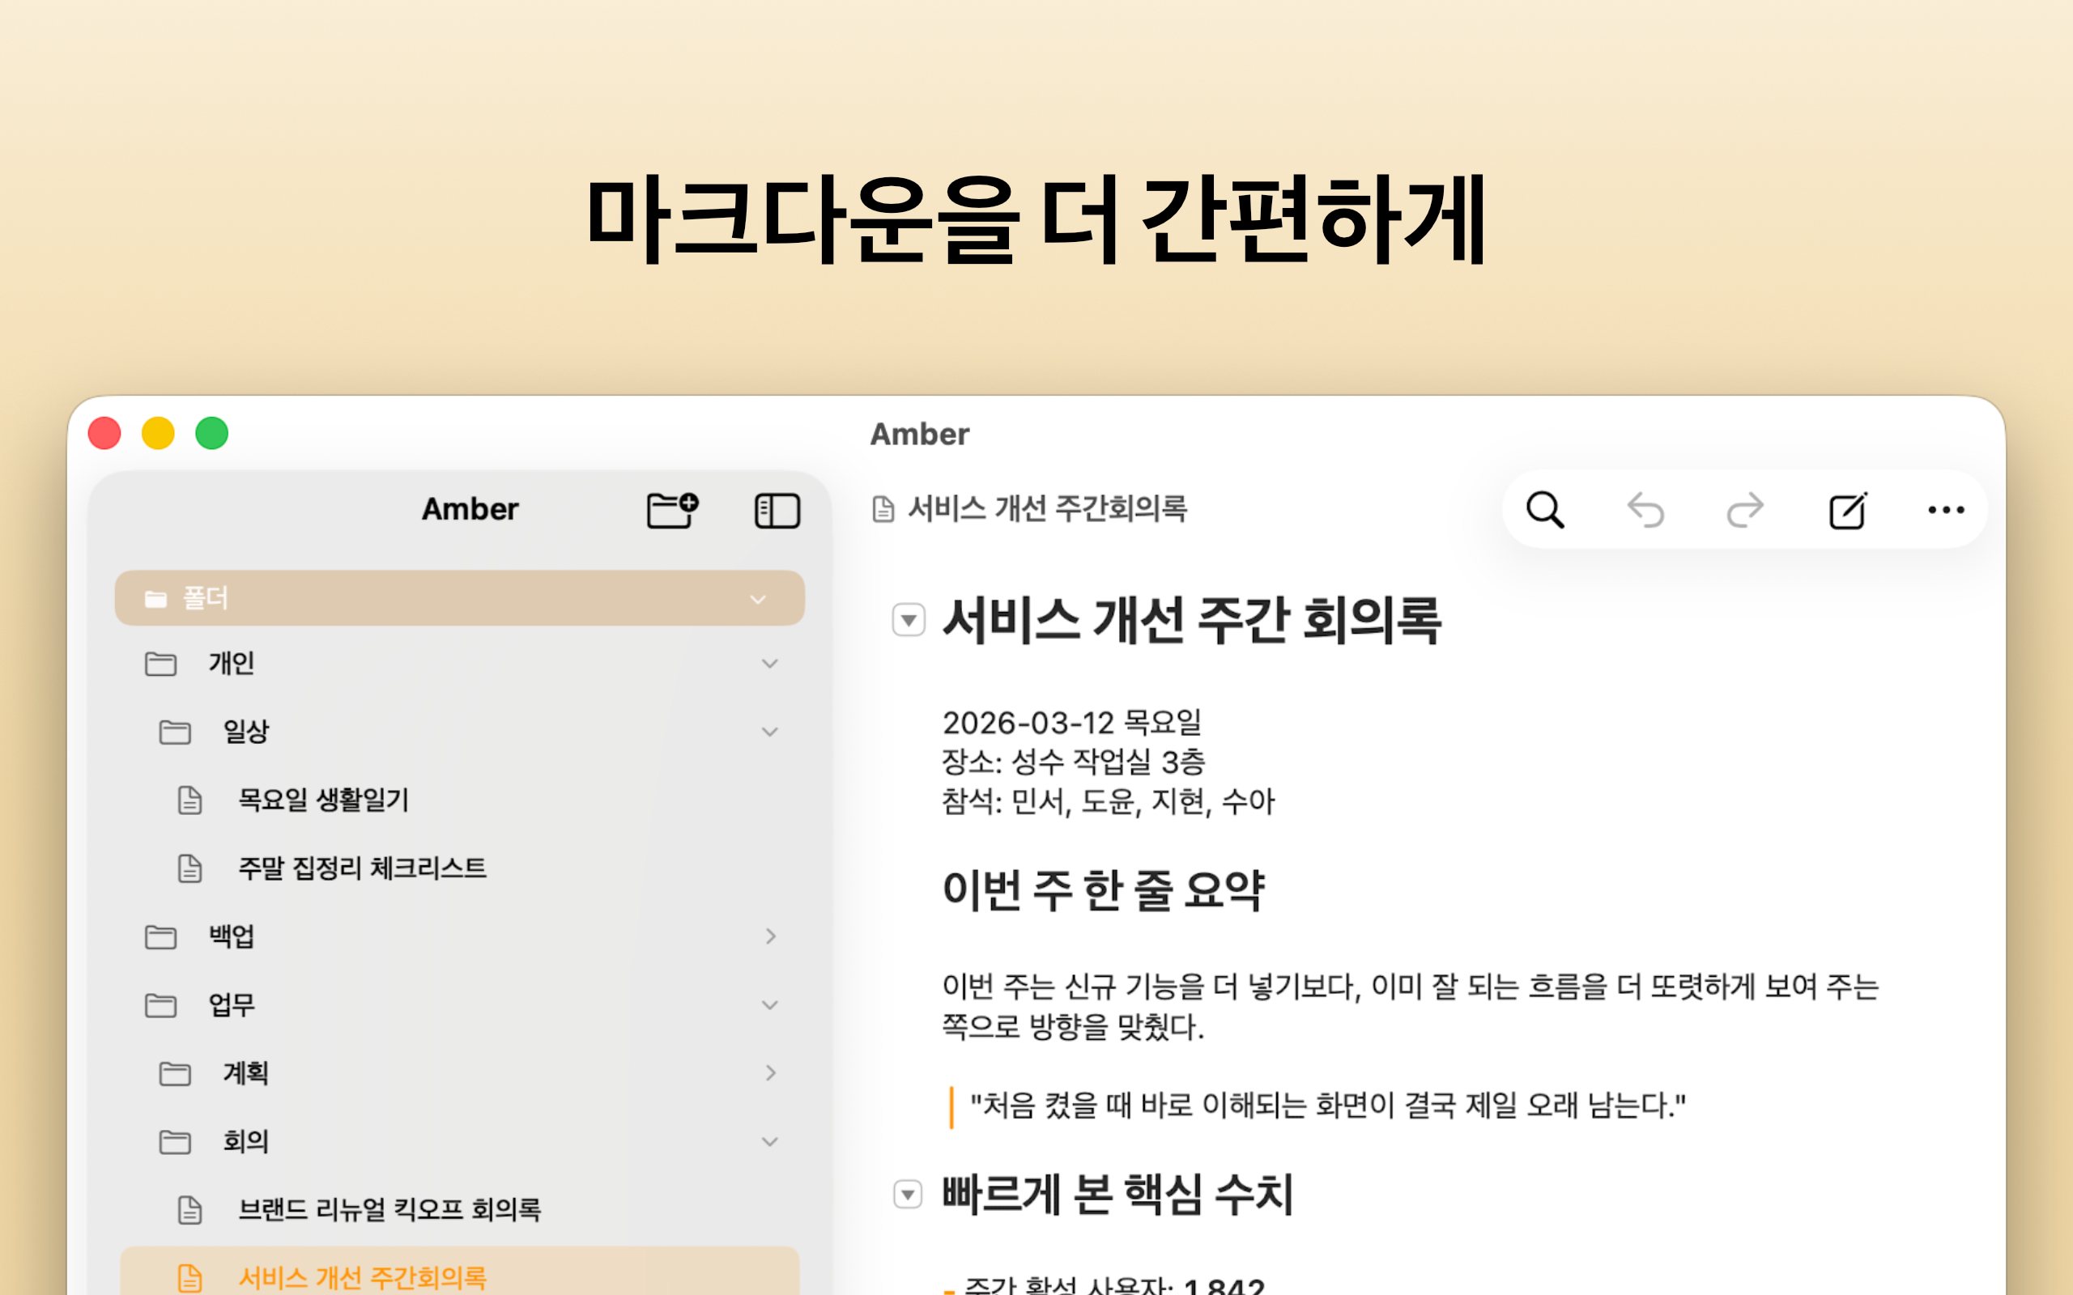Create new note with compose icon
The image size is (2073, 1295).
click(1847, 511)
